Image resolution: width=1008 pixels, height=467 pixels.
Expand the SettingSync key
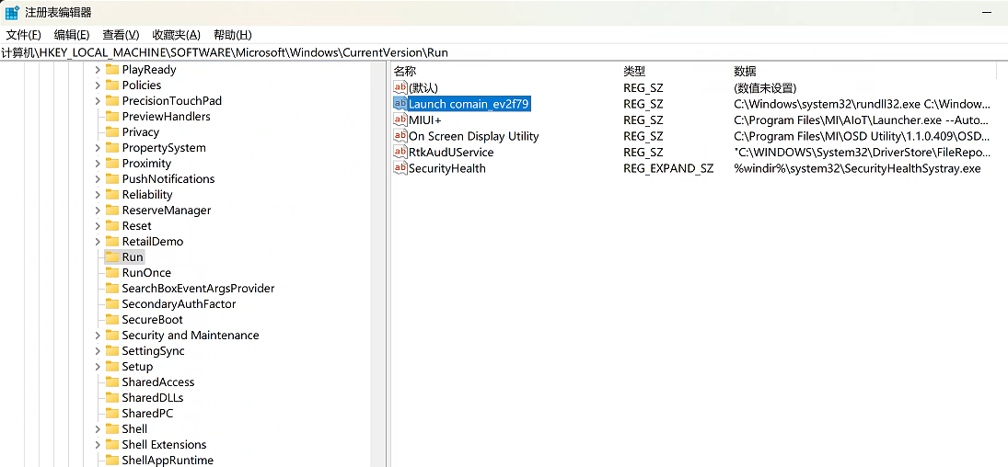(x=98, y=351)
